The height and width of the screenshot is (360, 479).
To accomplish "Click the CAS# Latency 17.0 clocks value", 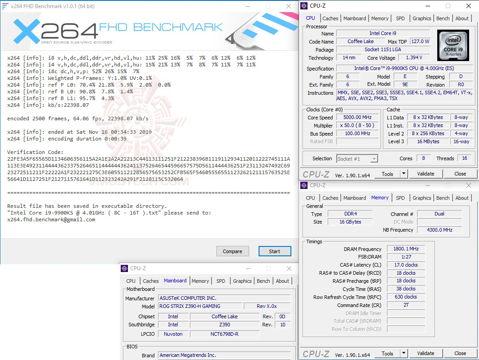I will pos(406,265).
